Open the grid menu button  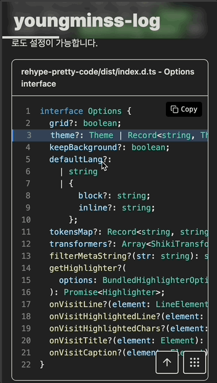click(x=195, y=362)
